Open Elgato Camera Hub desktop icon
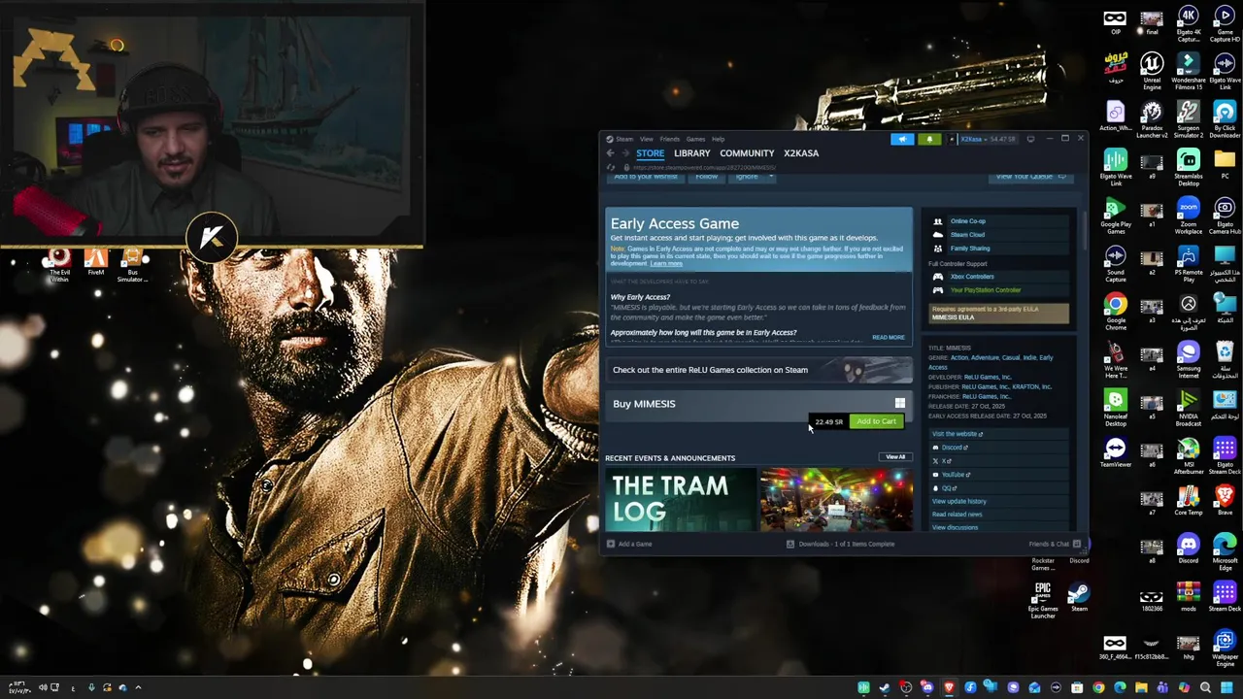This screenshot has height=699, width=1243. point(1225,216)
